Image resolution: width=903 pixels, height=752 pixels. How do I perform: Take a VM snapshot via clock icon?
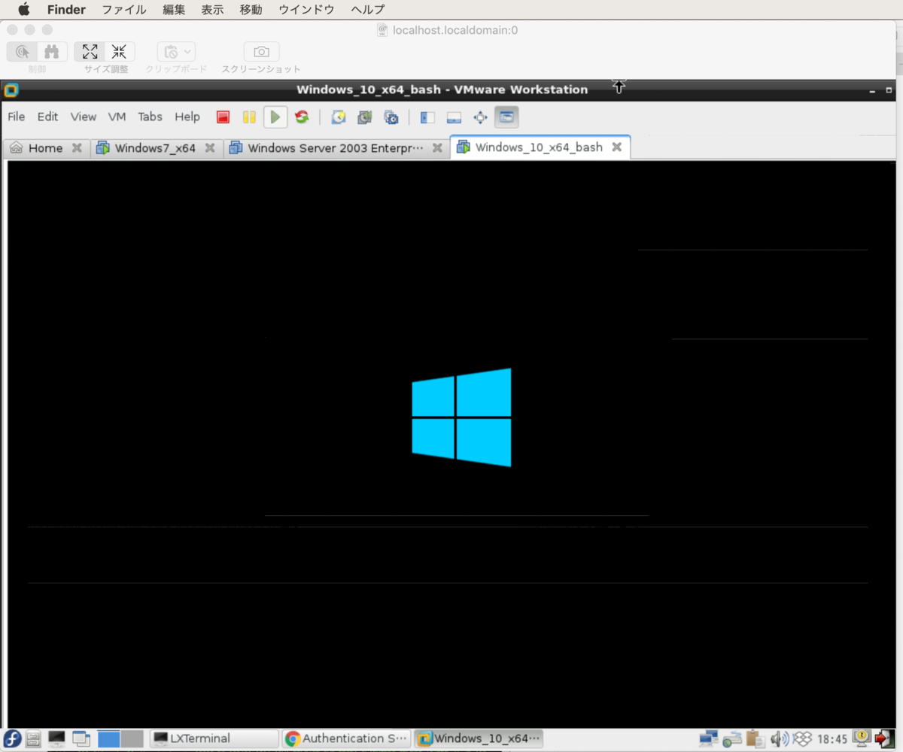click(339, 117)
